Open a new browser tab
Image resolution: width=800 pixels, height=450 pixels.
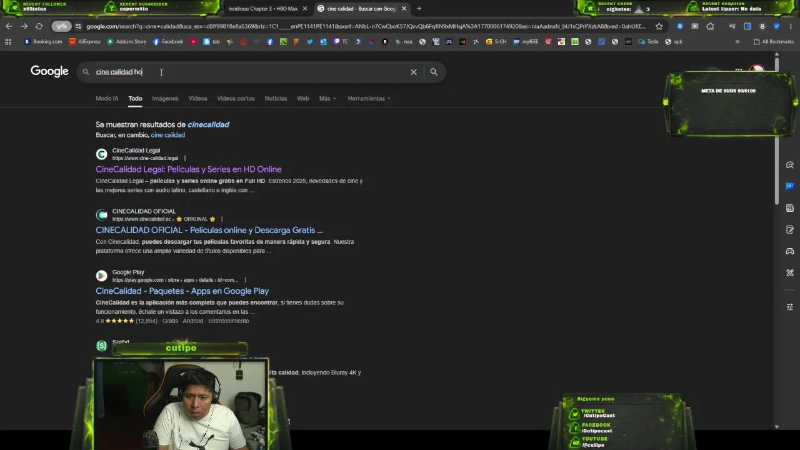(x=419, y=9)
